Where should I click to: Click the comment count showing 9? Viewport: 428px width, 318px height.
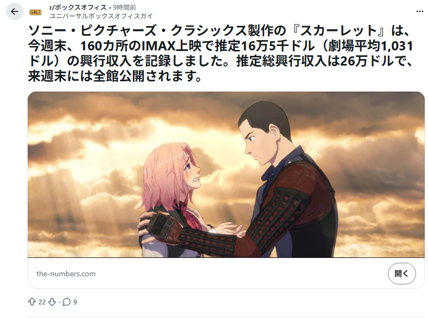pyautogui.click(x=75, y=302)
